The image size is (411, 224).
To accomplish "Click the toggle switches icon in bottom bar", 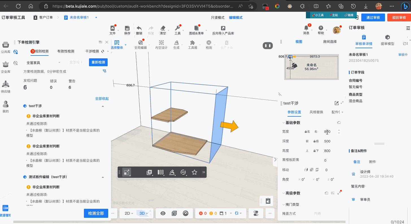I will click(x=256, y=213).
